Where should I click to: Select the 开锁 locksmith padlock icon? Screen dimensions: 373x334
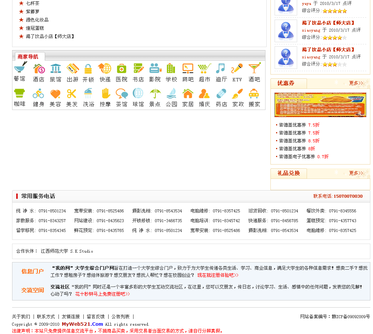pos(88,69)
